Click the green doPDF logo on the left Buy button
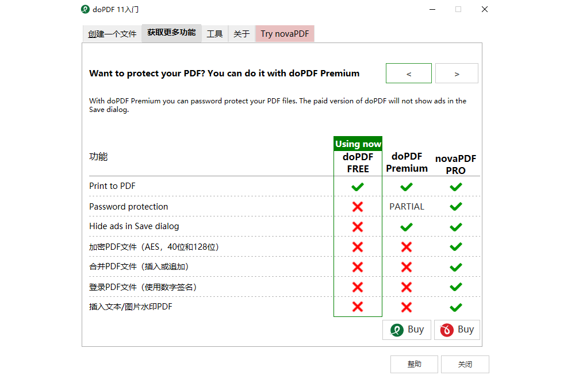The height and width of the screenshot is (383, 575). [x=398, y=330]
